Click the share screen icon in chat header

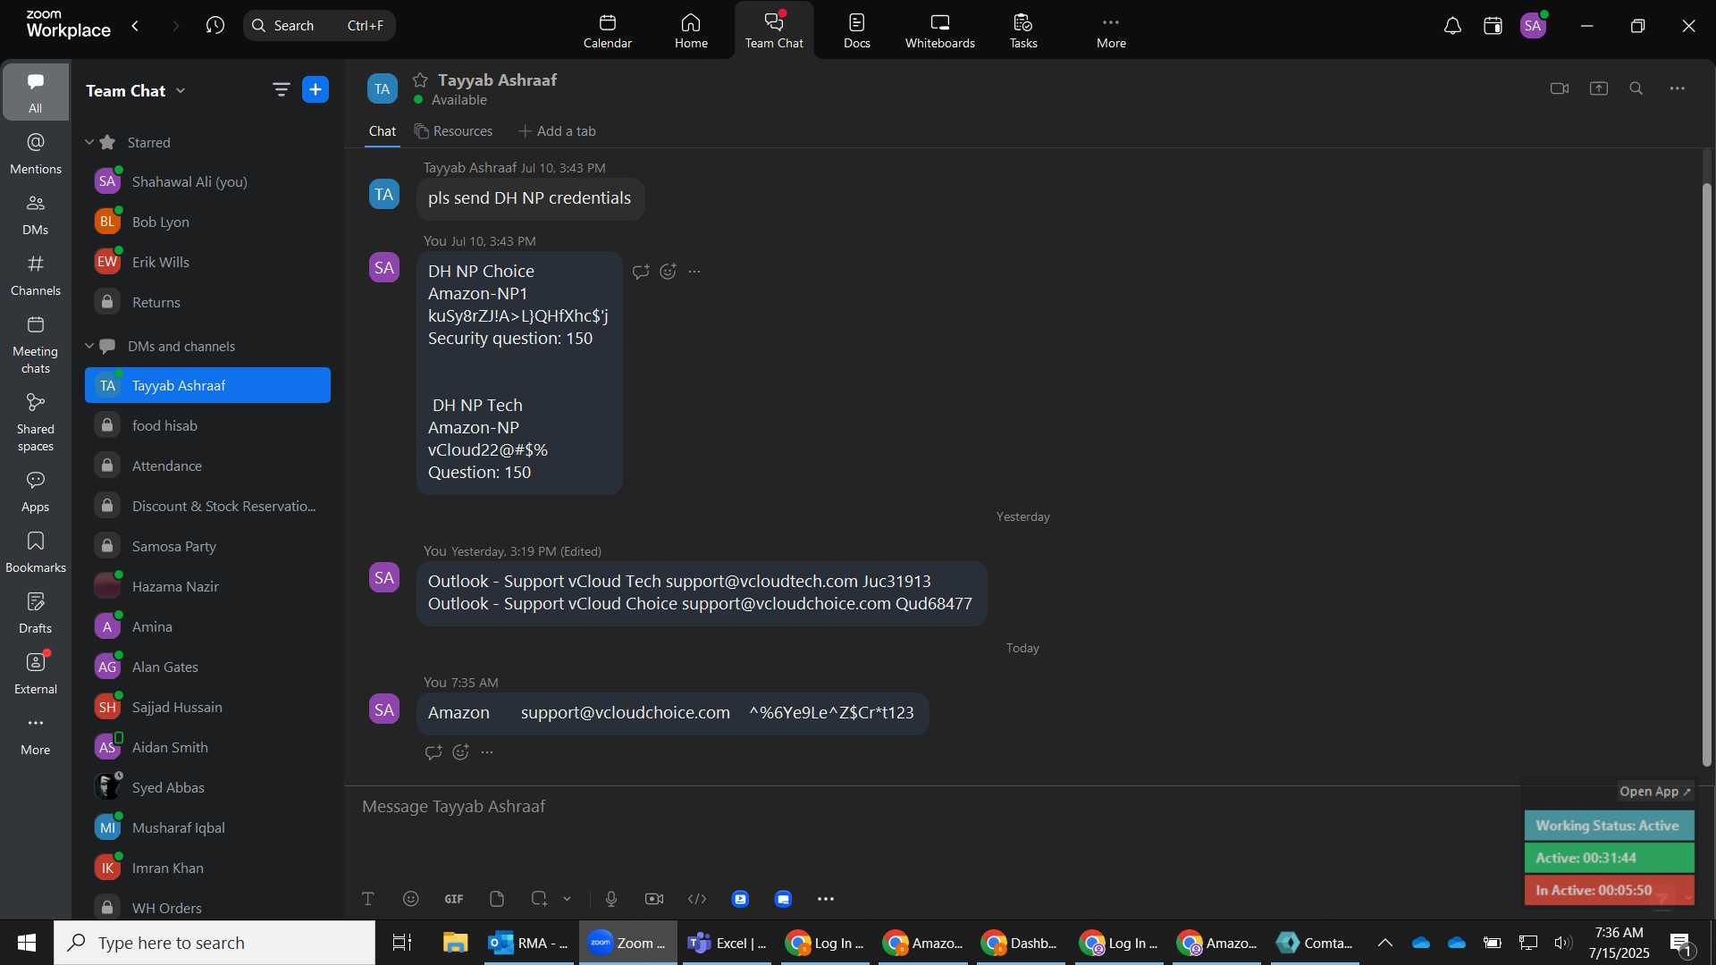1599,88
